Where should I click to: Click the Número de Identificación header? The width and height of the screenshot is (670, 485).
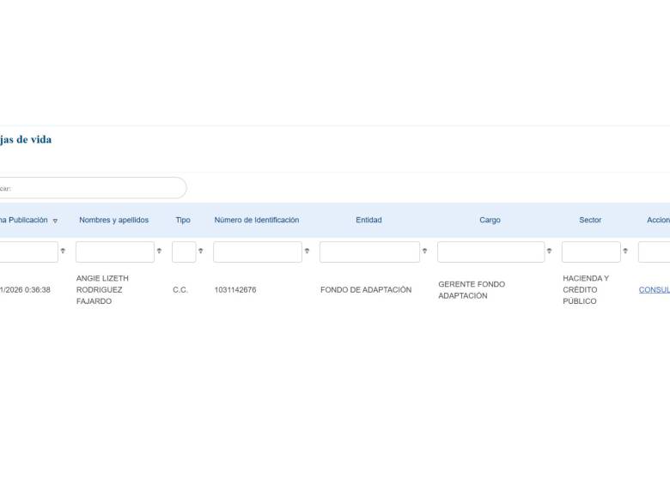257,220
